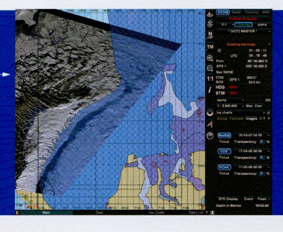283x232 pixels.
Task: Set chart to 1:1 original scale
Action: coord(210,79)
